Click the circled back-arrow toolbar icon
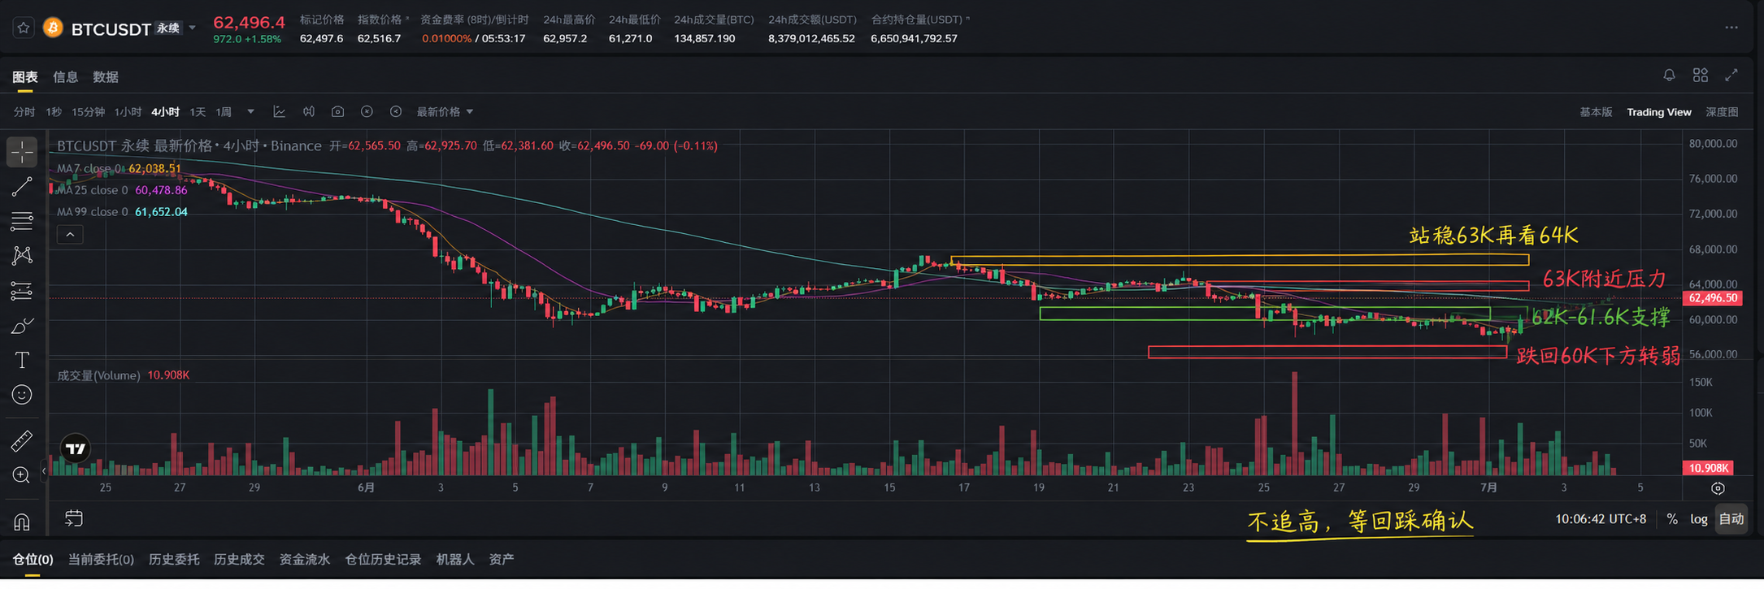1764x589 pixels. pyautogui.click(x=396, y=112)
